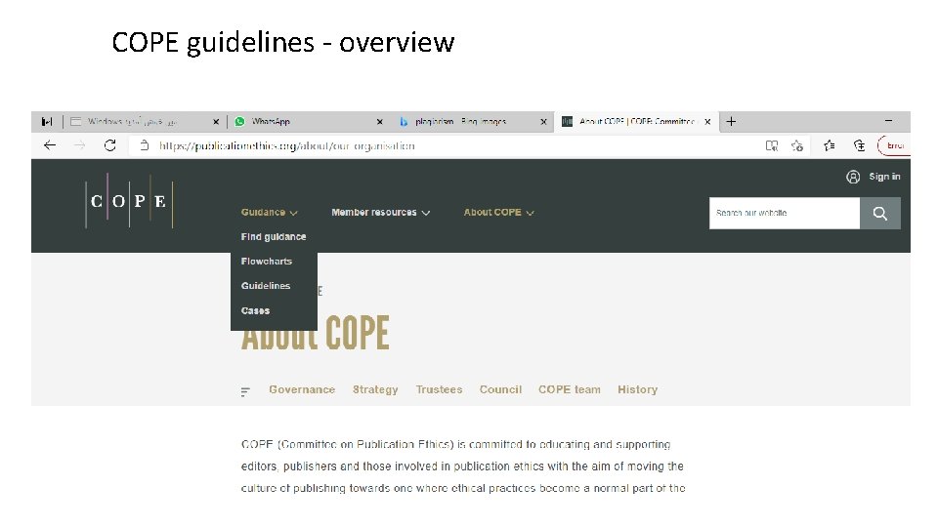This screenshot has width=938, height=527.
Task: Expand the About COPE dropdown
Action: (x=499, y=212)
